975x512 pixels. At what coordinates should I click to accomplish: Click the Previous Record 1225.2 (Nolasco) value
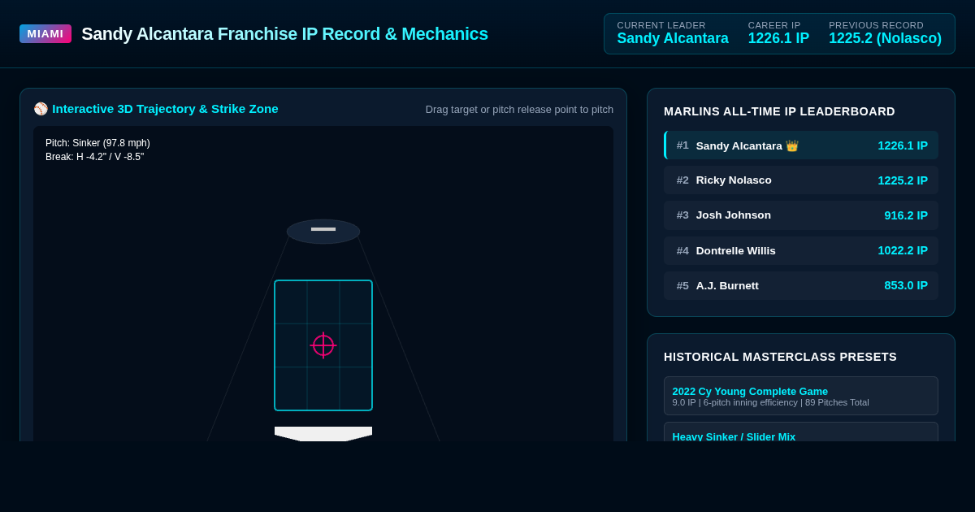point(885,38)
